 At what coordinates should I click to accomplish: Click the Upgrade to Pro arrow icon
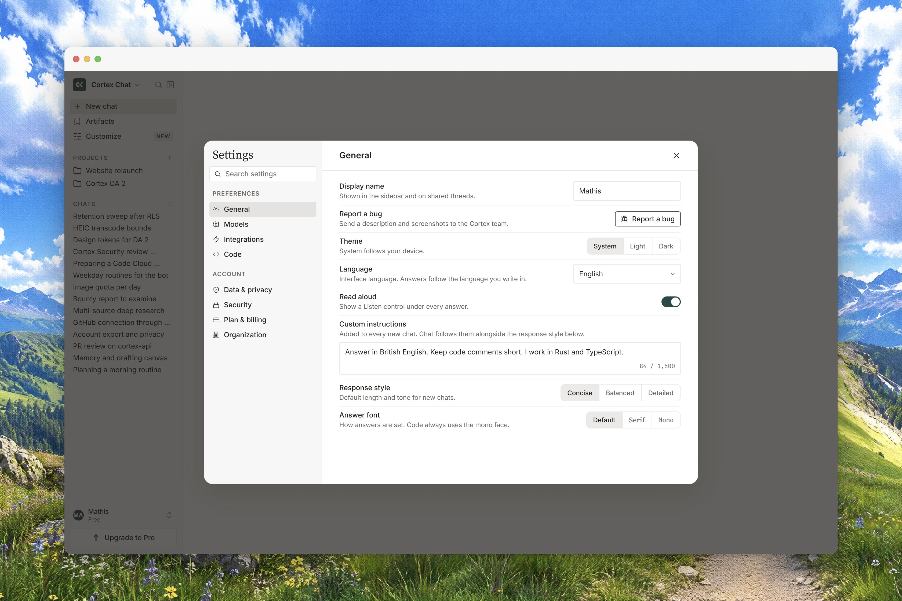(x=96, y=538)
